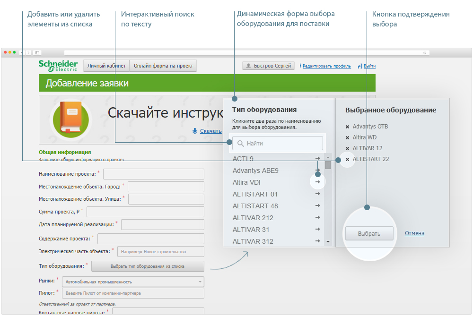Viewport: 473px width, 316px height.
Task: Add ALTIVAR 31 using arrow icon
Action: (x=318, y=229)
